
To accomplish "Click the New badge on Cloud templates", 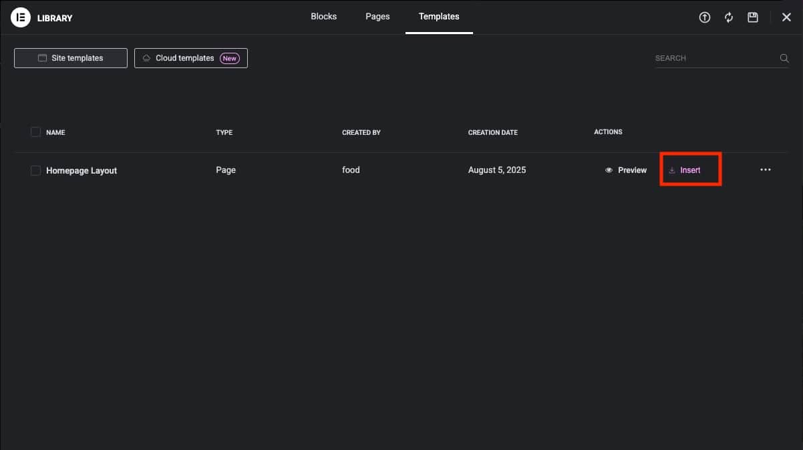I will point(230,58).
